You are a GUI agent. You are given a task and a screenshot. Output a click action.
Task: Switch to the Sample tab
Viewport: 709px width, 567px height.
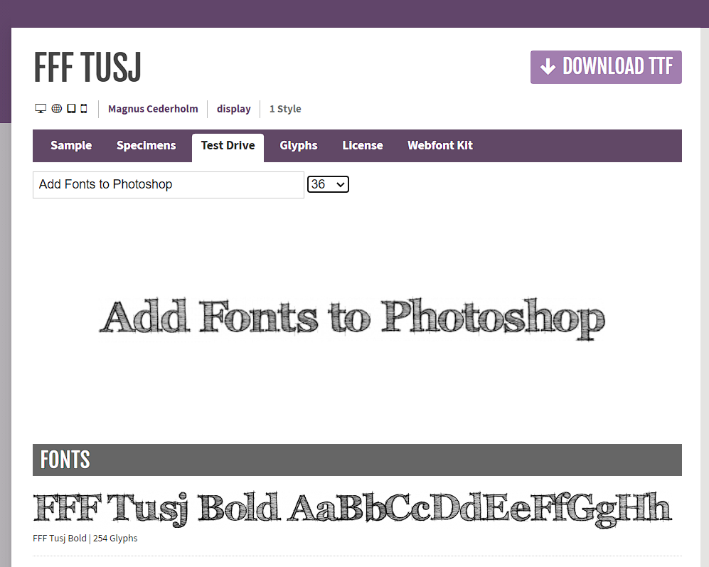pyautogui.click(x=71, y=145)
